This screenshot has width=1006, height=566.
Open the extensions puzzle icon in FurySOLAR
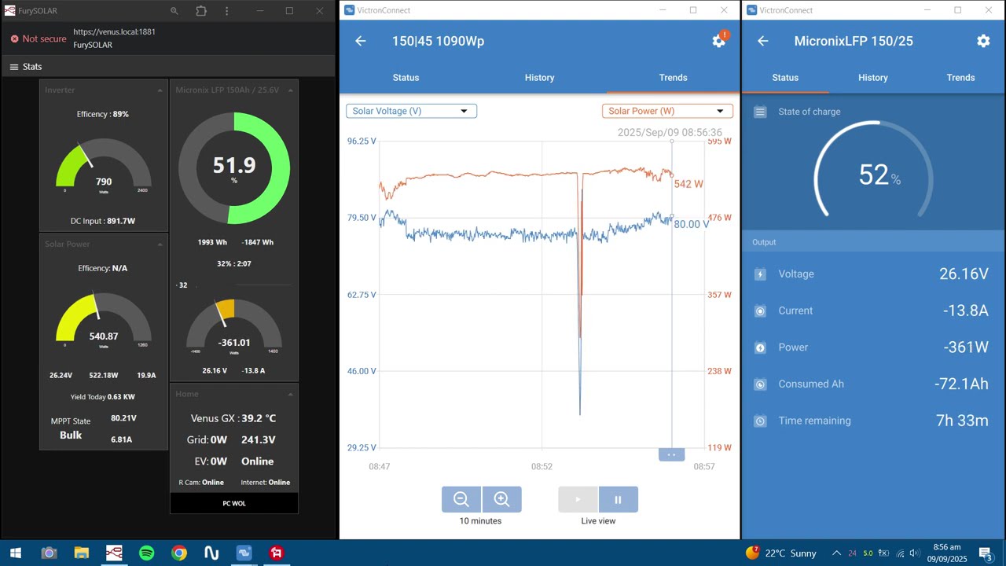[x=201, y=11]
